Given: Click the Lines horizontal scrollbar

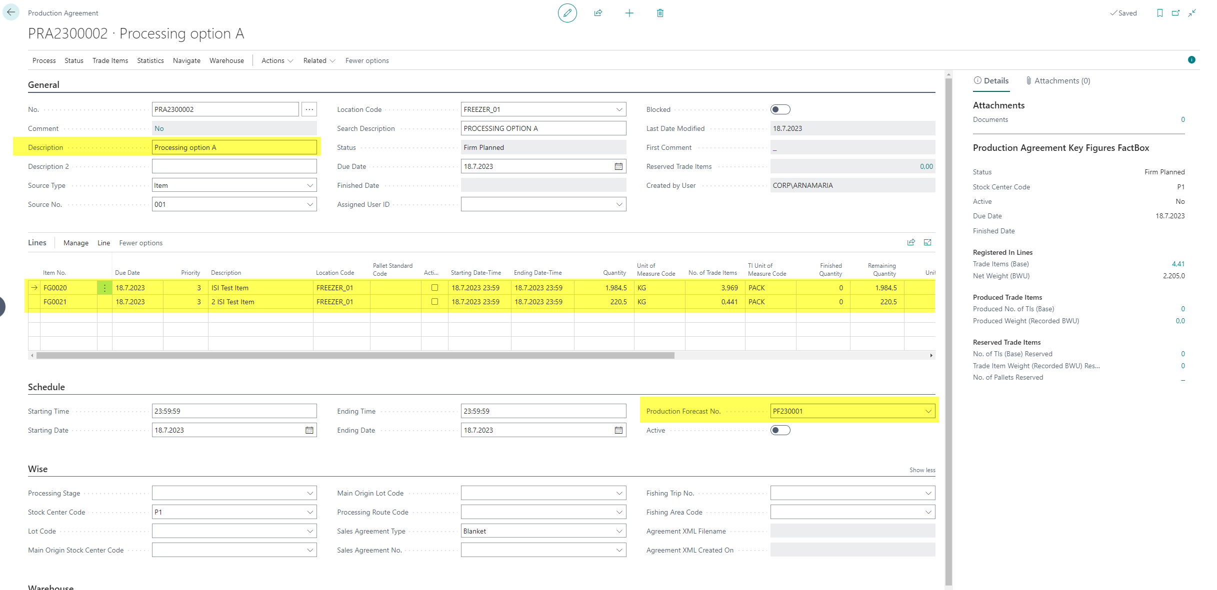Looking at the screenshot, I should click(x=355, y=356).
